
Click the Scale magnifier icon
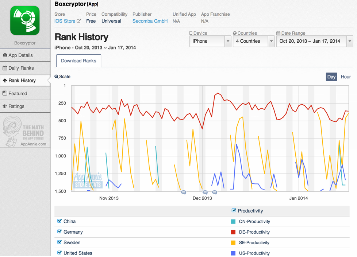(57, 77)
